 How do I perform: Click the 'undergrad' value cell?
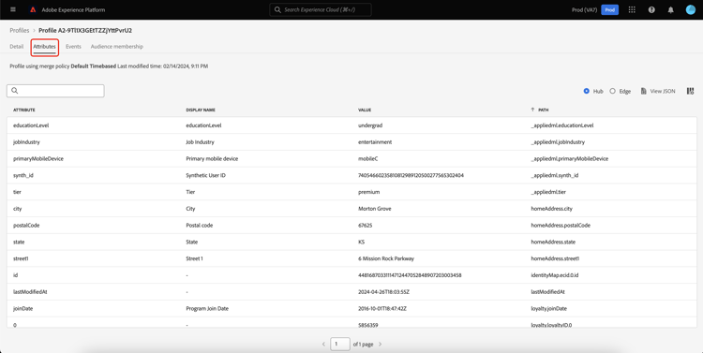370,125
